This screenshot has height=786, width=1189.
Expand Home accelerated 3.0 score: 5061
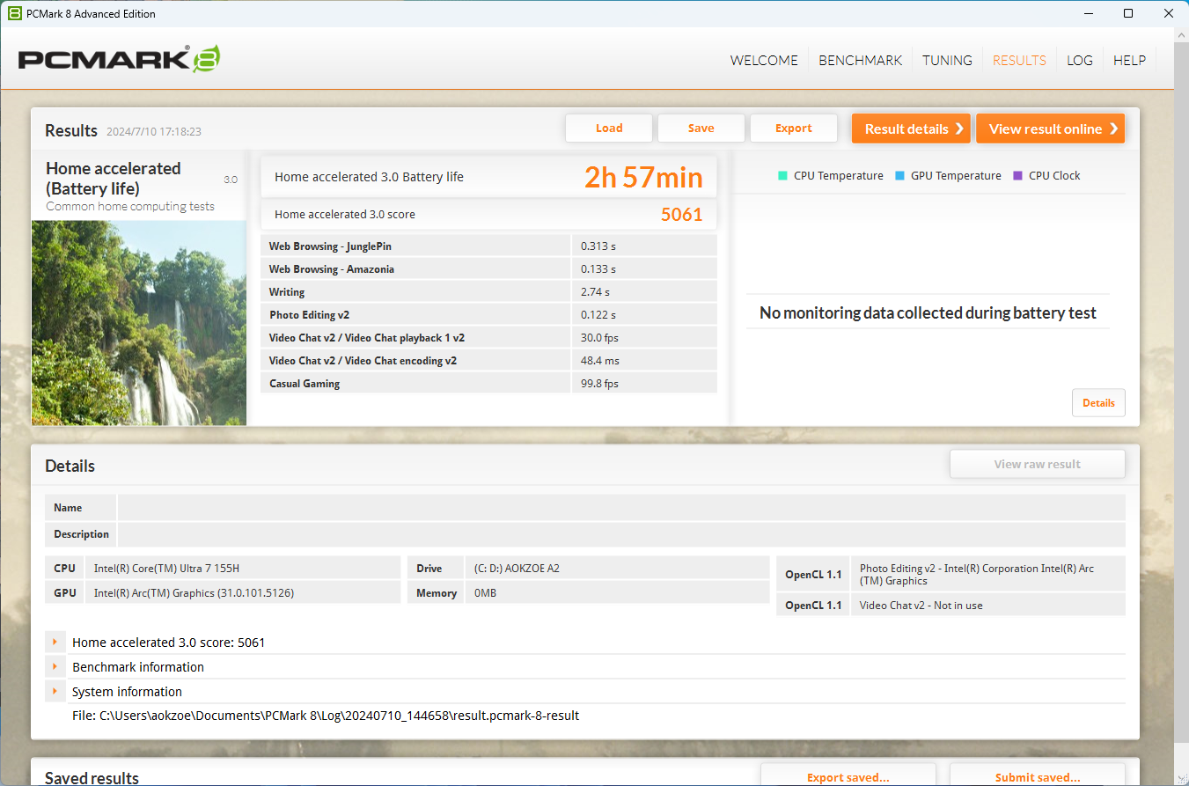click(55, 642)
